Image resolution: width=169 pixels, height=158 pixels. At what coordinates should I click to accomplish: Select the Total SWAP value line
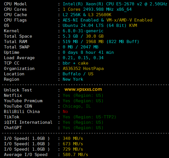tap(81, 47)
